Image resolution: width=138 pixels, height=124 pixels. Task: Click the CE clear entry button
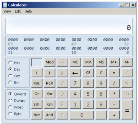(x=88, y=73)
